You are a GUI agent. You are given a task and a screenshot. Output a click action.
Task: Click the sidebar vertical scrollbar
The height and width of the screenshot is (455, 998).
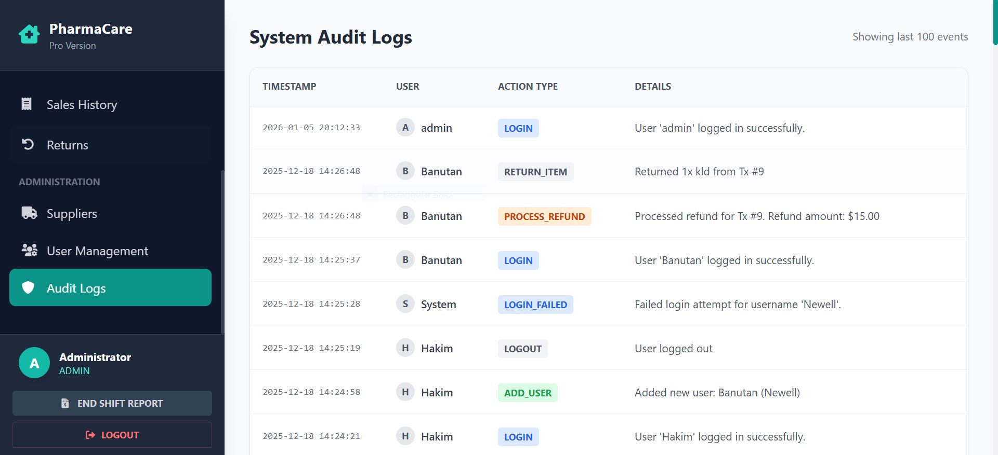(222, 252)
